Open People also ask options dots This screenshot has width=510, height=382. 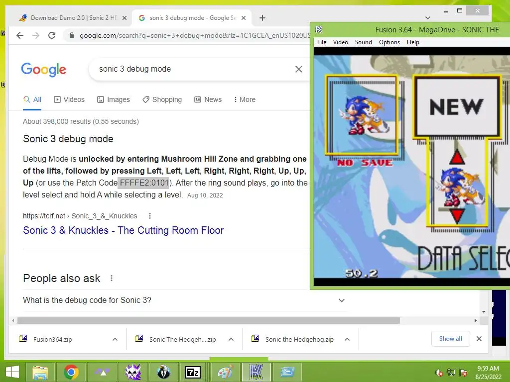click(112, 279)
